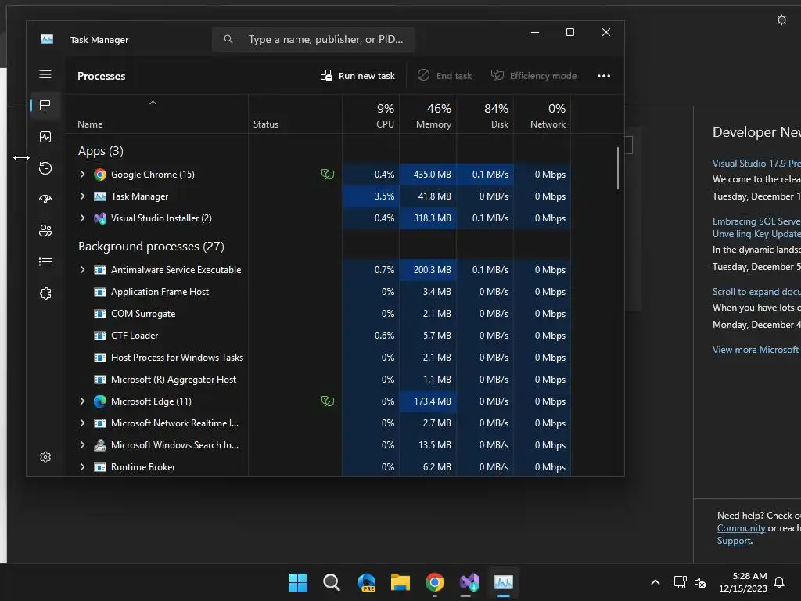801x601 pixels.
Task: Sort processes by CPU column
Action: (x=371, y=114)
